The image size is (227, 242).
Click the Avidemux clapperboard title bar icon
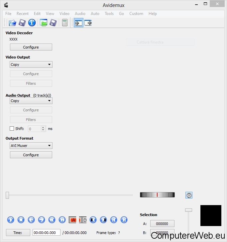pos(6,5)
